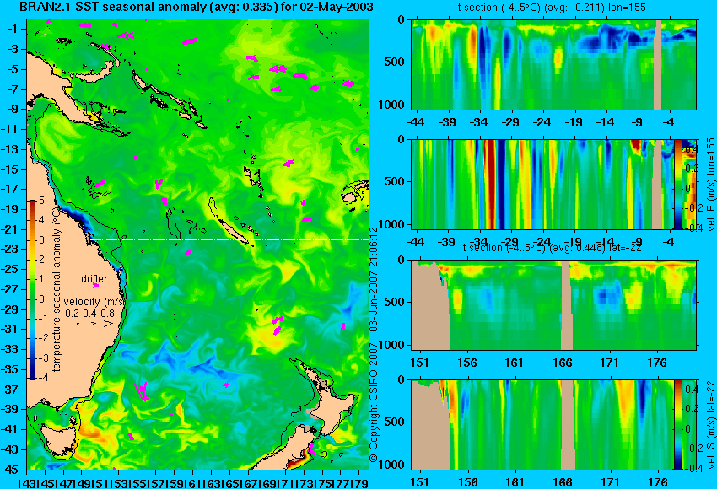The width and height of the screenshot is (717, 489).
Task: Click the '5' tick on temperature color bar
Action: pos(41,201)
